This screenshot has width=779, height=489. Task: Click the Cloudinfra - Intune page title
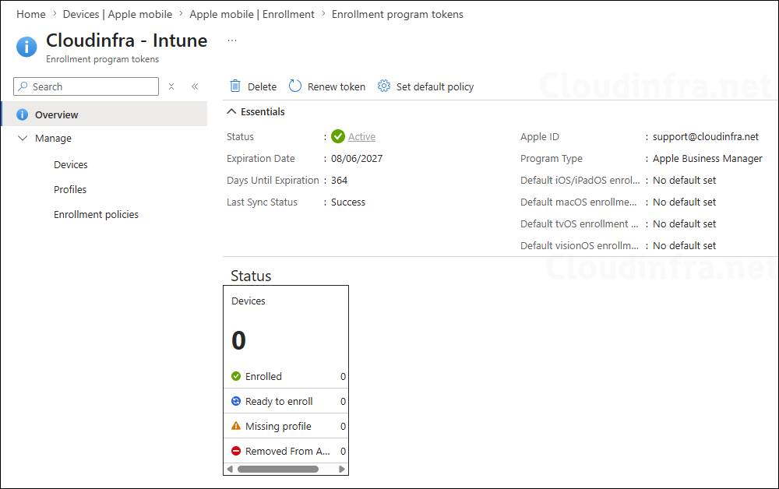[127, 40]
